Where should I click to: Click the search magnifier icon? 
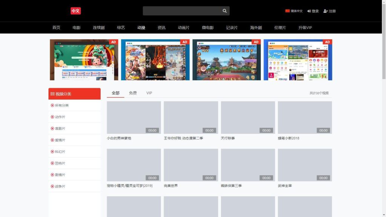click(x=224, y=11)
